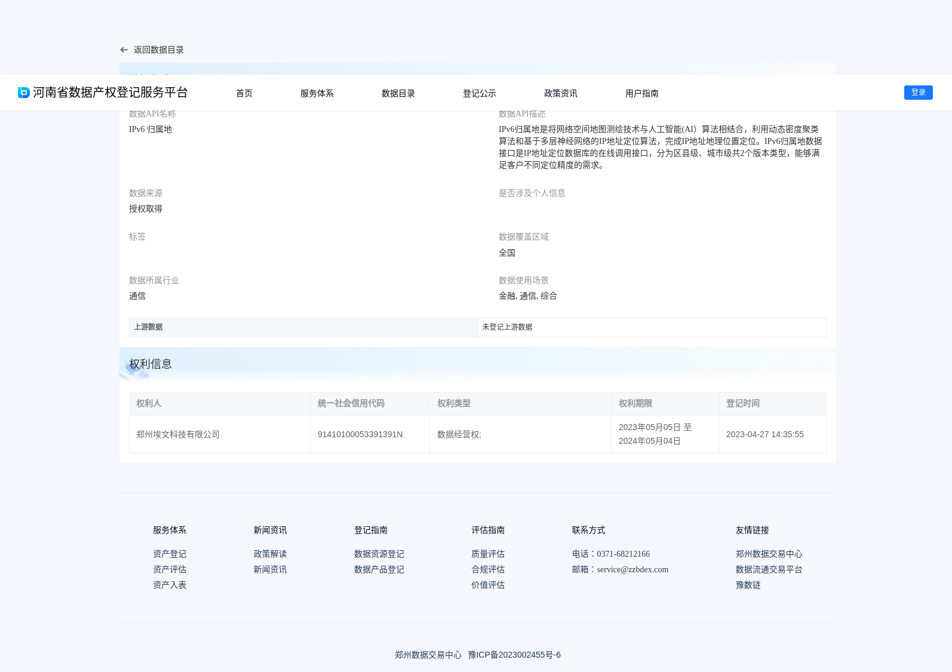Viewport: 952px width, 672px height.
Task: Open the 郑州数据交易中心 friendly link
Action: pyautogui.click(x=769, y=554)
